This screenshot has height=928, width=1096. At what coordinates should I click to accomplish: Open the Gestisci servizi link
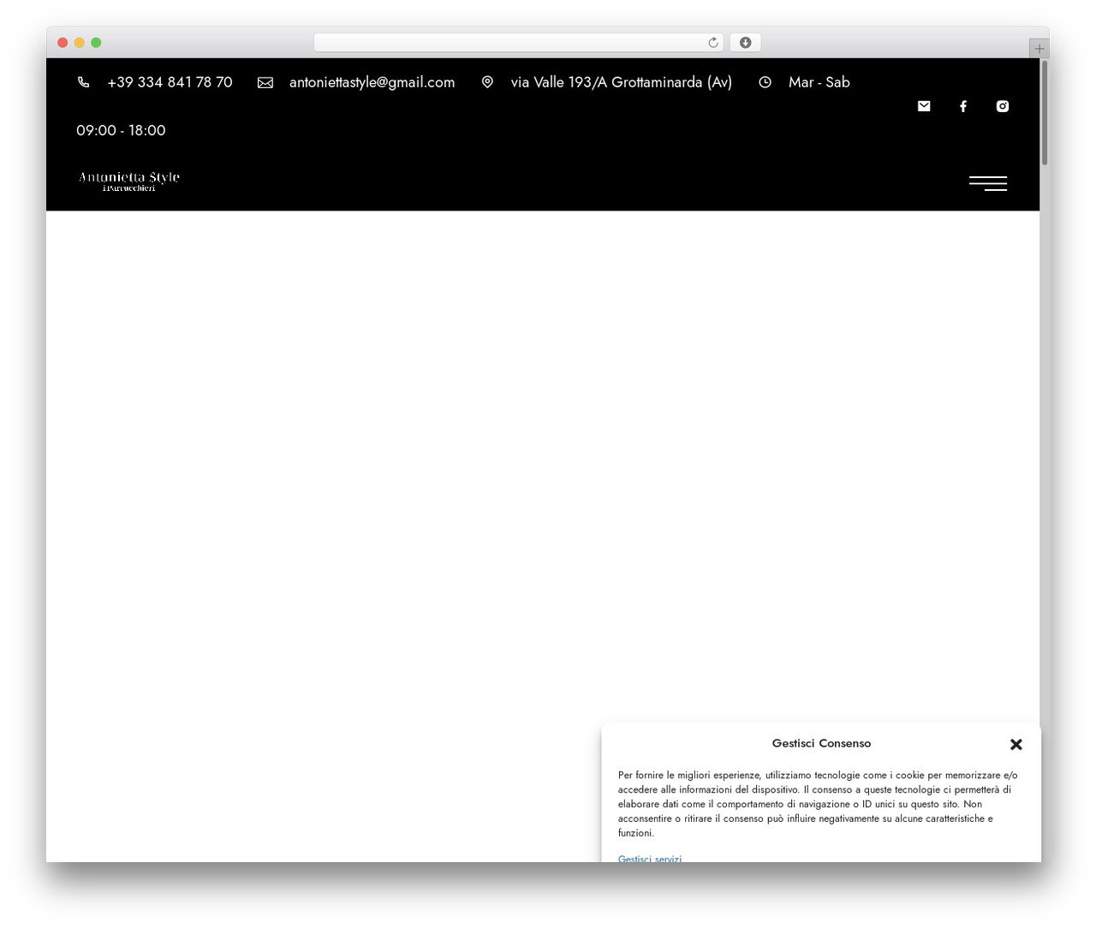point(650,858)
